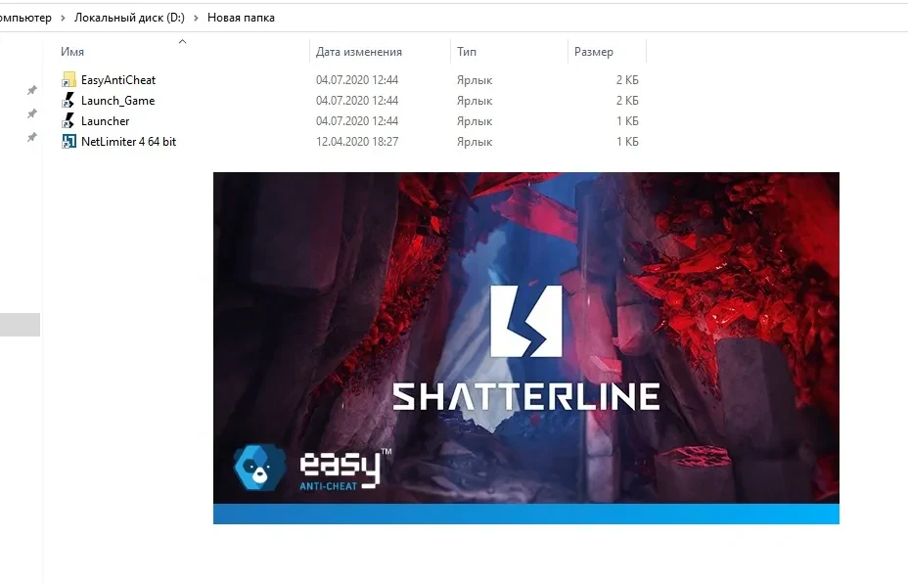Click the middle pin icon in sidebar

[31, 113]
